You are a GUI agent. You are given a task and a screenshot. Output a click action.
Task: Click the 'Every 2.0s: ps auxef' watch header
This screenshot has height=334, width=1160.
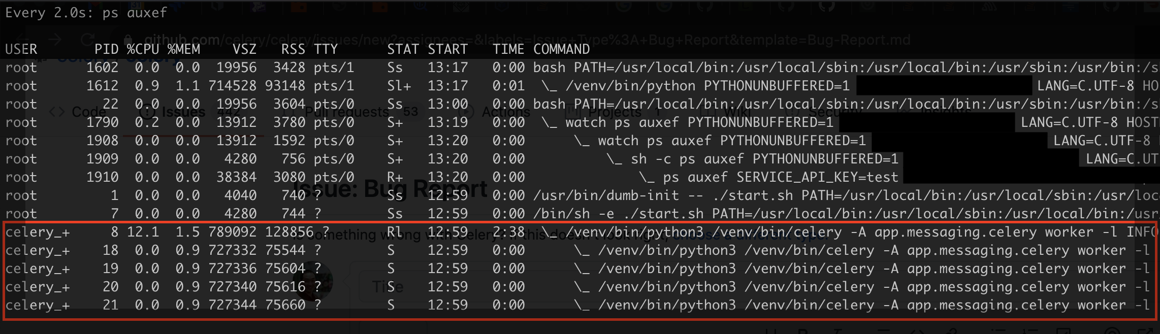(x=86, y=13)
